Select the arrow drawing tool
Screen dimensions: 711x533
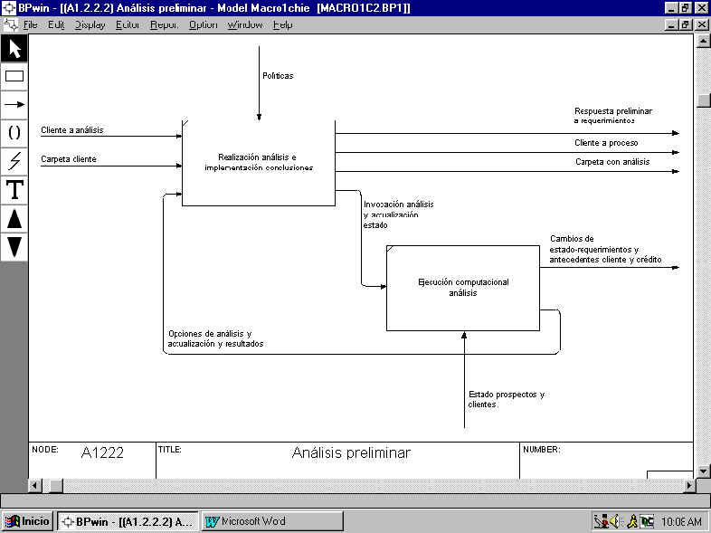coord(14,104)
